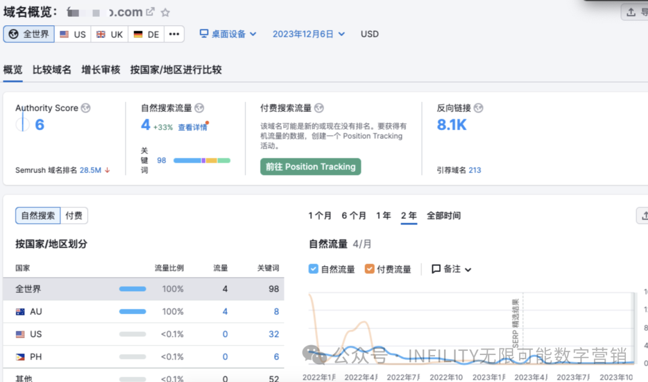
Task: Switch to 比较域名 tab
Action: pyautogui.click(x=52, y=70)
